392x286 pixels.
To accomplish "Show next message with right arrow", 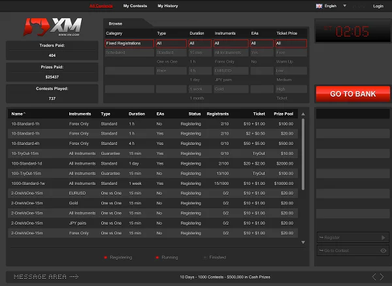I will [382, 277].
